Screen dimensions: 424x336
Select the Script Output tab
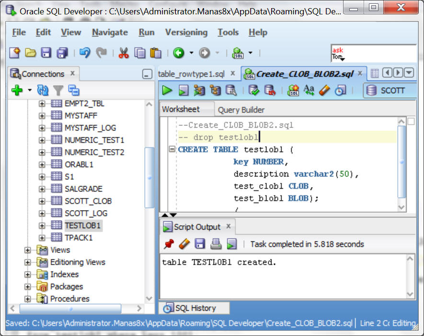[x=197, y=227]
